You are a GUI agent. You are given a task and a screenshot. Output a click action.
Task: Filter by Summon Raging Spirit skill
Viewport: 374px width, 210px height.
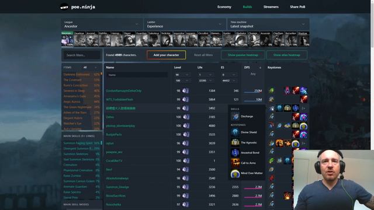pos(81,143)
